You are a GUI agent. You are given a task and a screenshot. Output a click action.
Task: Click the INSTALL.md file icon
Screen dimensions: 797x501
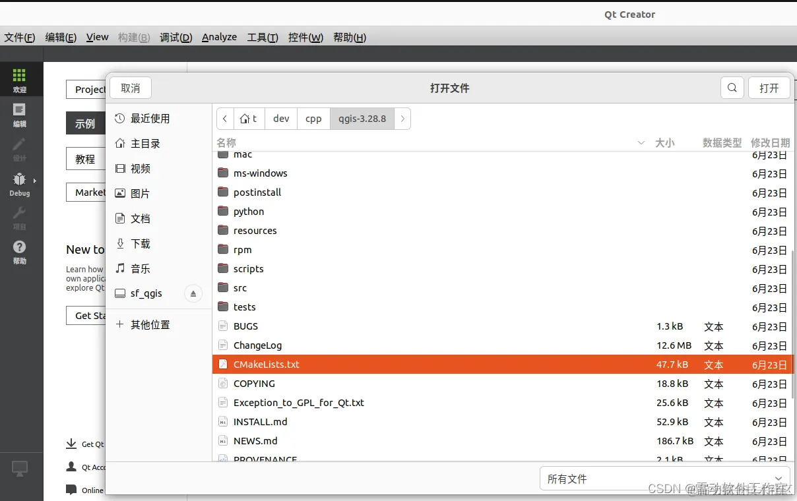(222, 422)
